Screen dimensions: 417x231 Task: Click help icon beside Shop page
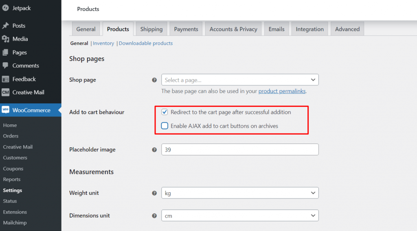tap(154, 80)
